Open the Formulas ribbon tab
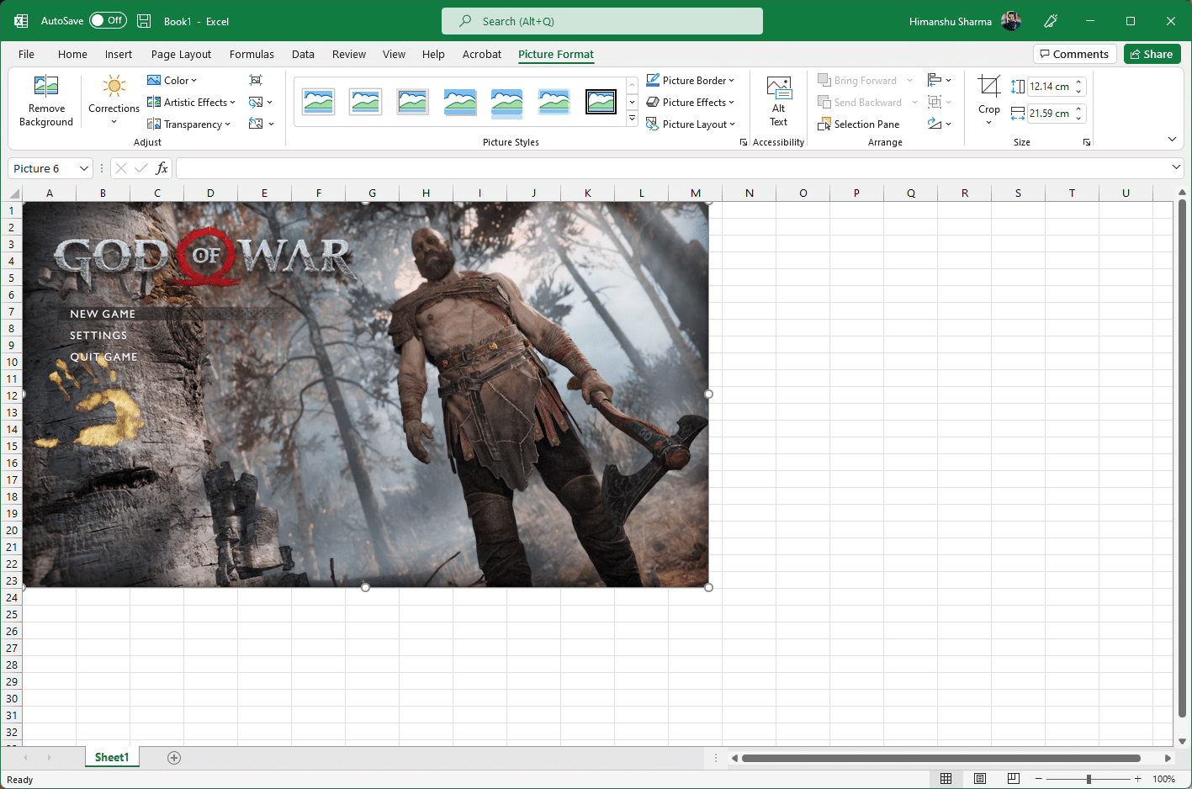The image size is (1192, 789). pyautogui.click(x=252, y=54)
